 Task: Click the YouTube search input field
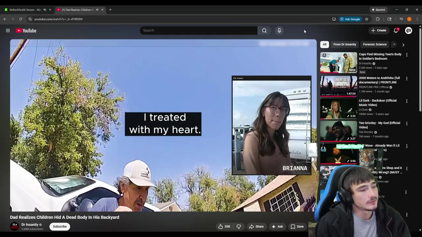pyautogui.click(x=198, y=31)
